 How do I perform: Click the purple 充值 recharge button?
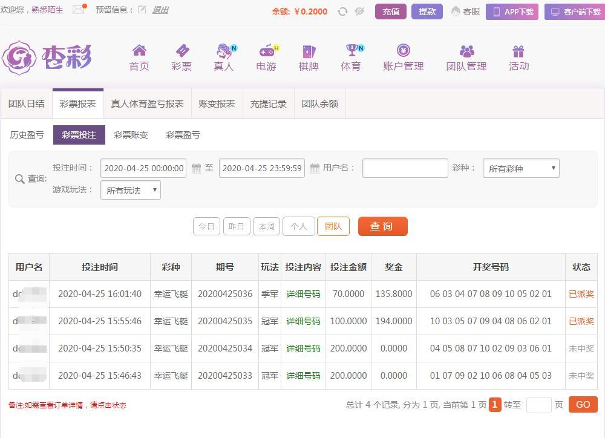point(391,11)
